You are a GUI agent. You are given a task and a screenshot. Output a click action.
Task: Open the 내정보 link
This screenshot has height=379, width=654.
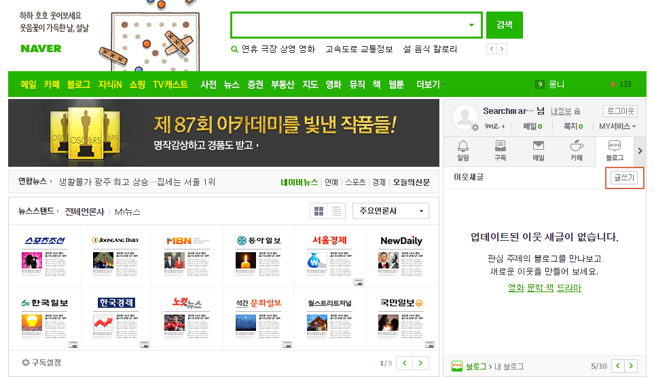561,111
